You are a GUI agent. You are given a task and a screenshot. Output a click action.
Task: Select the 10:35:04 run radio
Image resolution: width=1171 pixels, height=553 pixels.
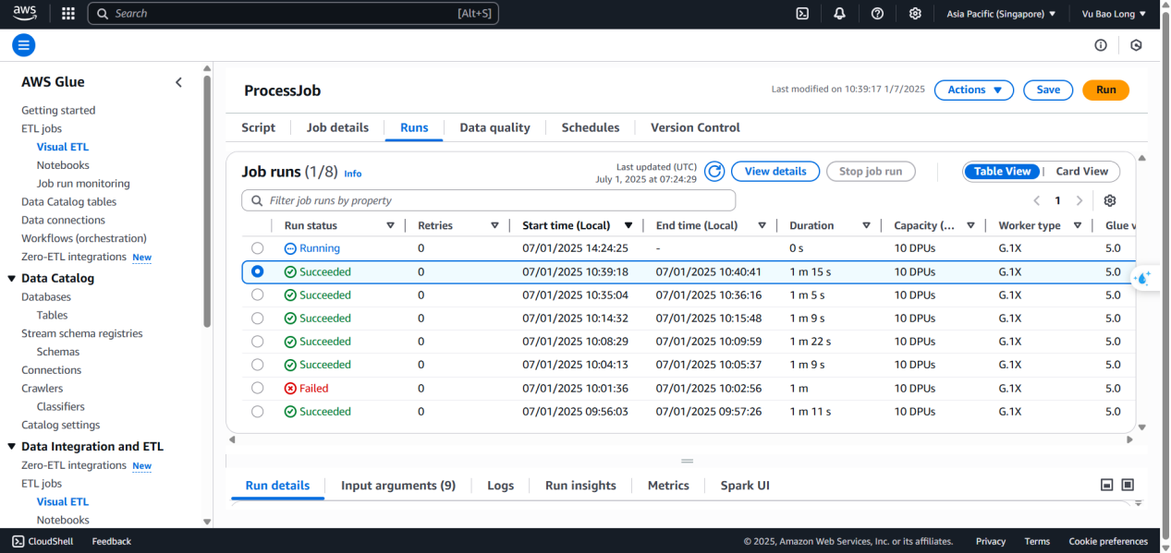pyautogui.click(x=257, y=295)
